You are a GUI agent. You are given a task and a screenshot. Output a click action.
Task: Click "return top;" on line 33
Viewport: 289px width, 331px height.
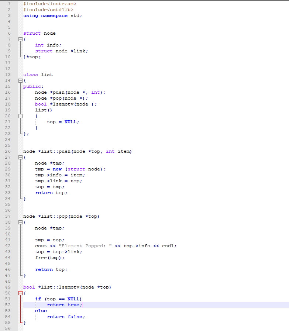[x=51, y=193]
